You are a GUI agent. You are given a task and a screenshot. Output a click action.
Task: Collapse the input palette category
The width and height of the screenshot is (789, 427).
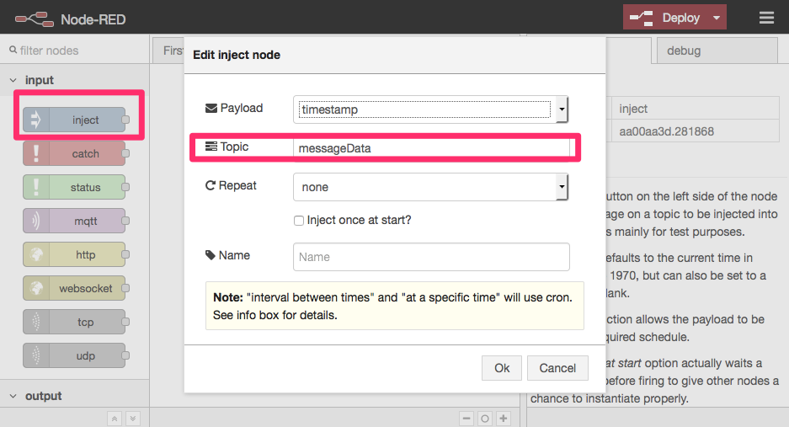40,80
